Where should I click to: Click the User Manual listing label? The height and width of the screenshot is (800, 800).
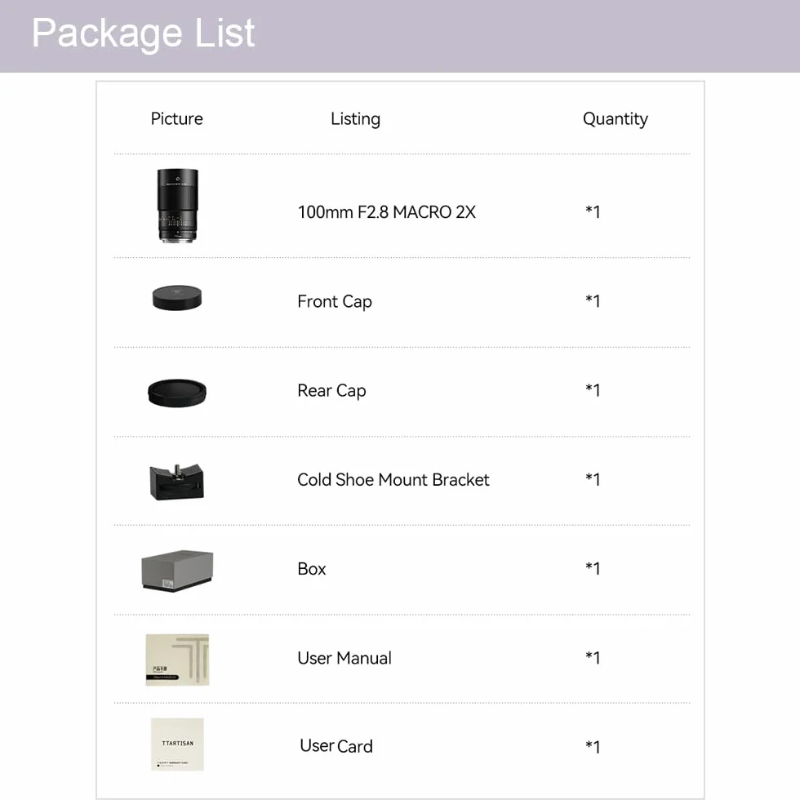(x=344, y=658)
